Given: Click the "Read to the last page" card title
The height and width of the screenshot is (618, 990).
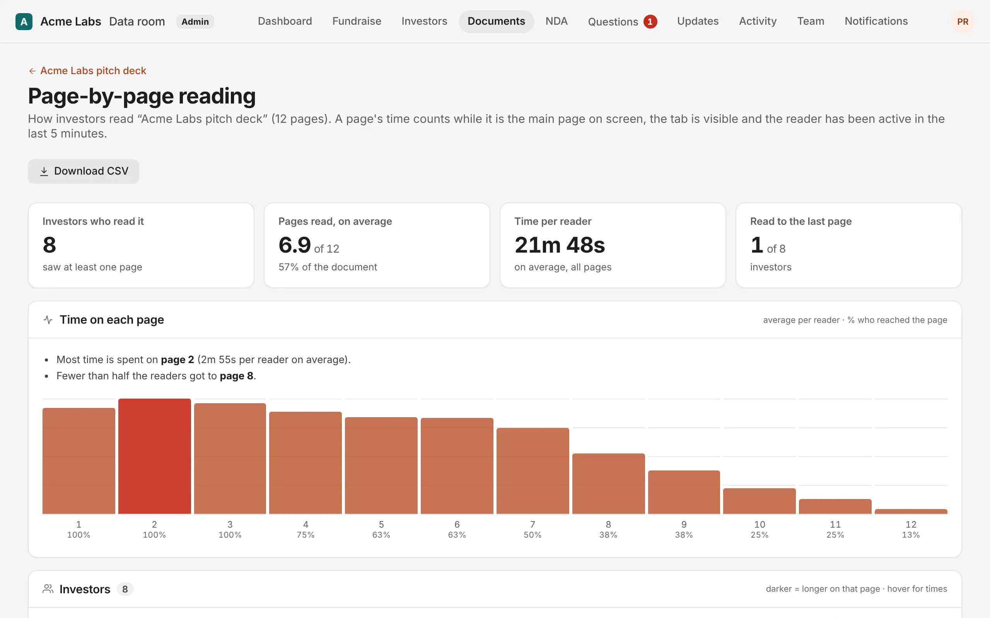Looking at the screenshot, I should coord(801,221).
